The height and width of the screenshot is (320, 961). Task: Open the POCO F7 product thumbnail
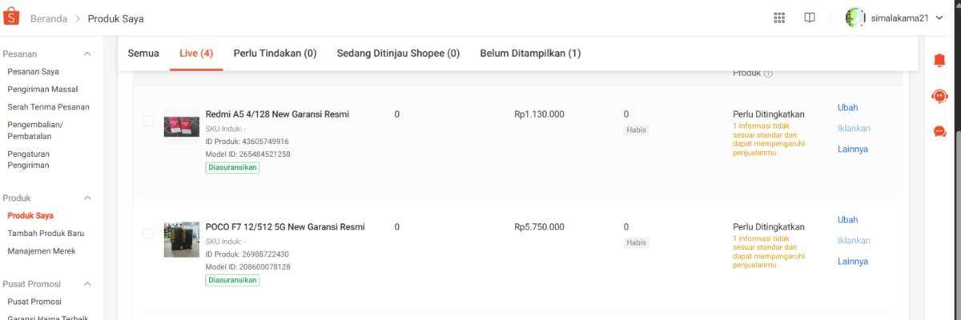click(182, 239)
